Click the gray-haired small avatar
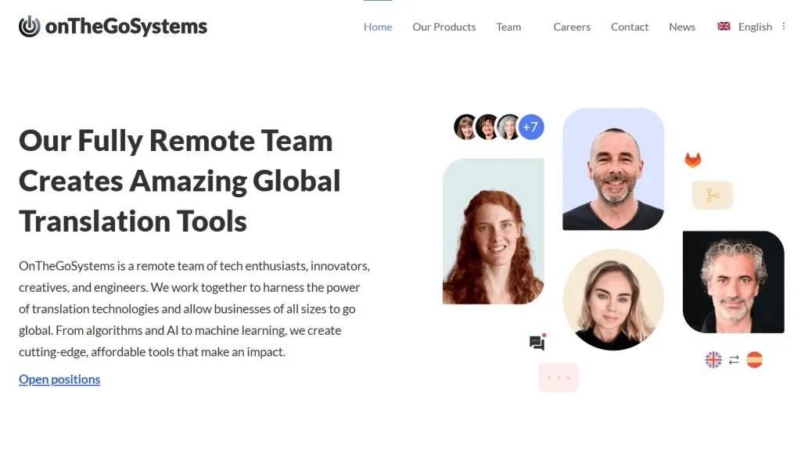 tap(508, 127)
